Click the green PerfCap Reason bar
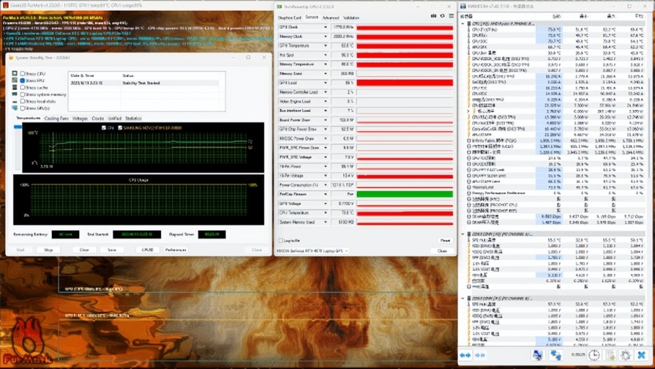Image resolution: width=655 pixels, height=369 pixels. [x=405, y=194]
